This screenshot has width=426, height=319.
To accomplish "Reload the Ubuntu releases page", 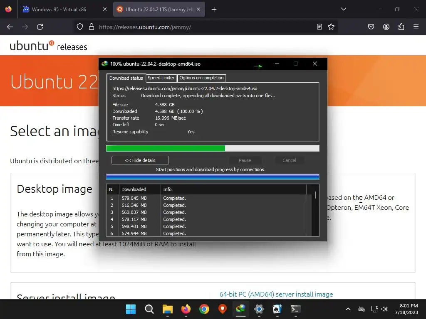I will pyautogui.click(x=40, y=27).
